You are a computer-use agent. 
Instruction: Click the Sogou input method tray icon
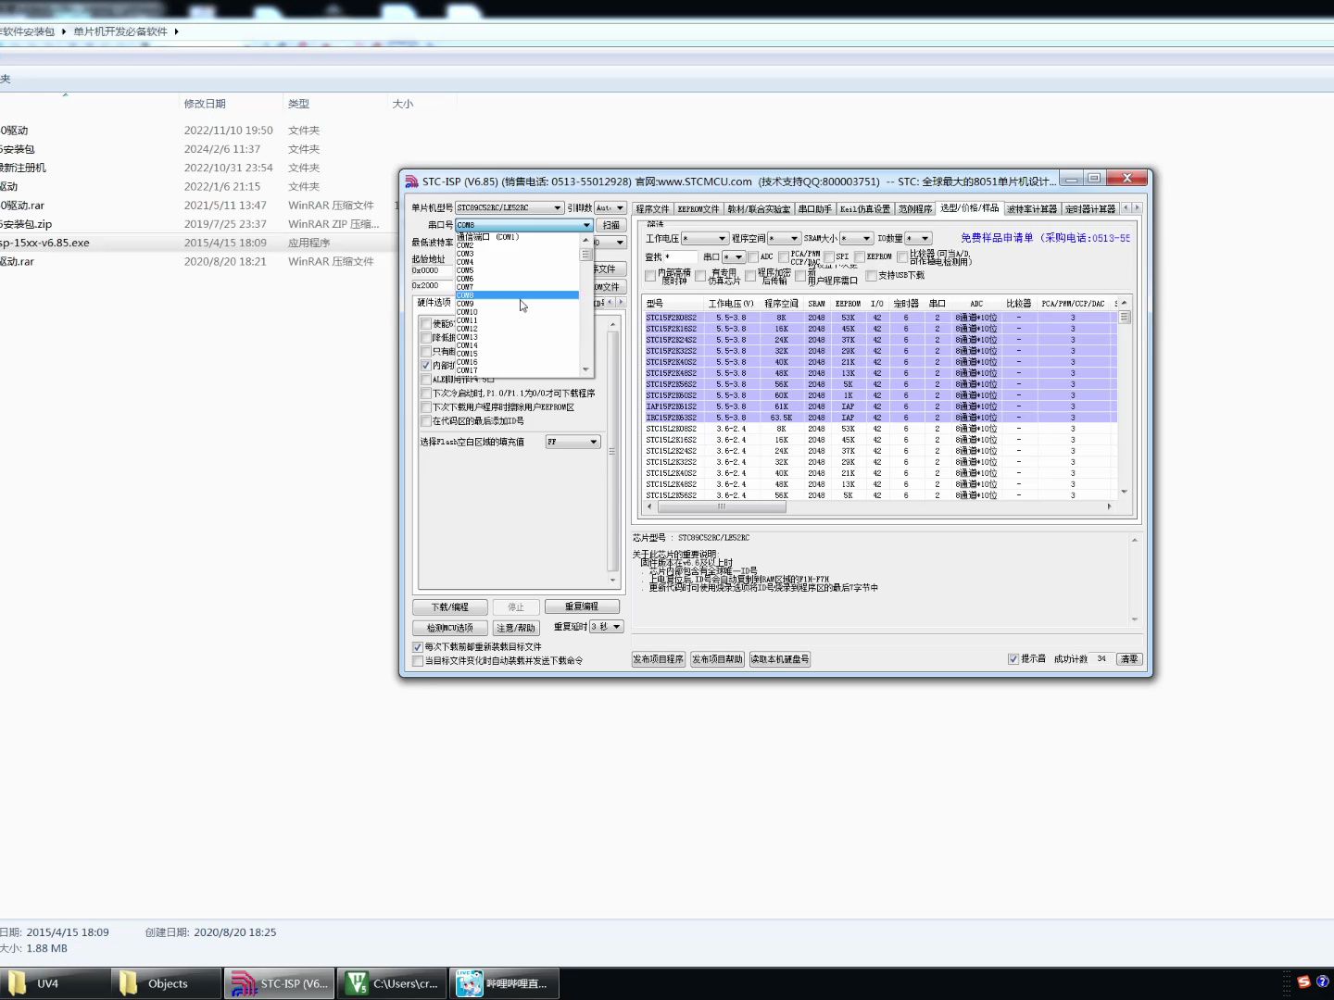click(1304, 981)
